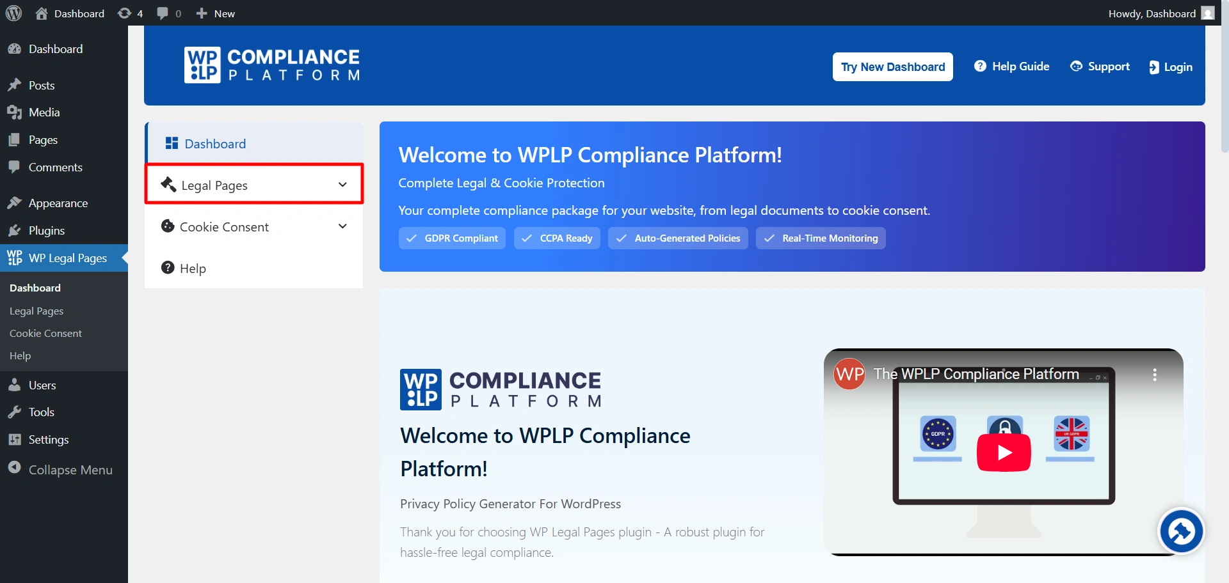Screen dimensions: 1229x583
Task: Click the Login icon in the header
Action: click(1155, 66)
